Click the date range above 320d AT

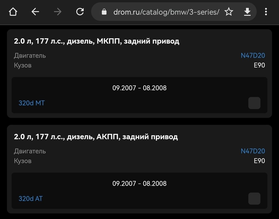pos(139,183)
